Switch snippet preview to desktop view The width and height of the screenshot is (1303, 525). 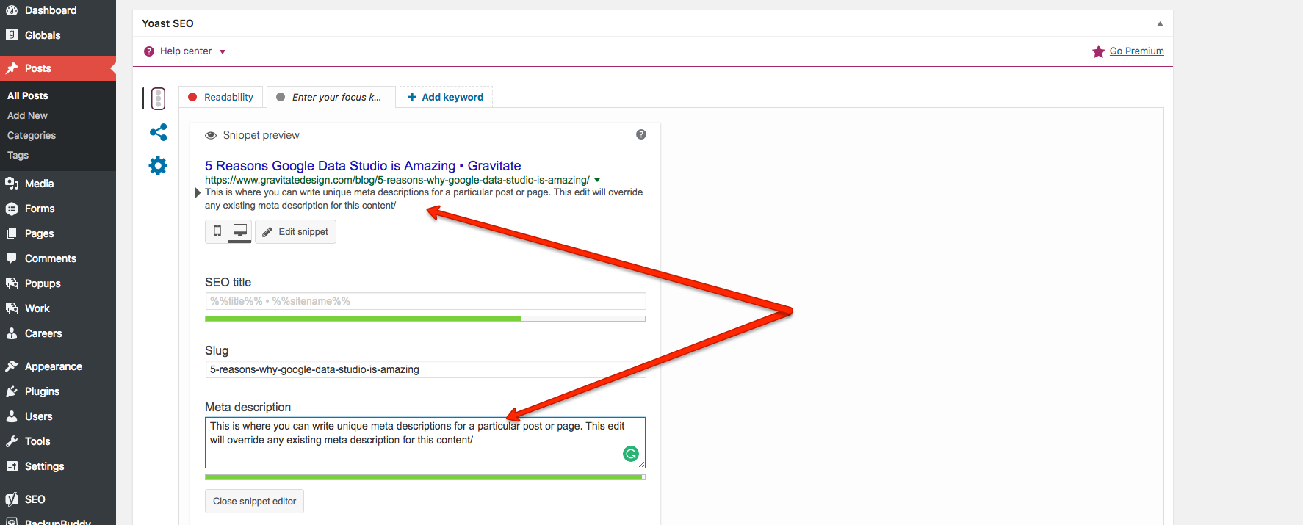pyautogui.click(x=240, y=231)
